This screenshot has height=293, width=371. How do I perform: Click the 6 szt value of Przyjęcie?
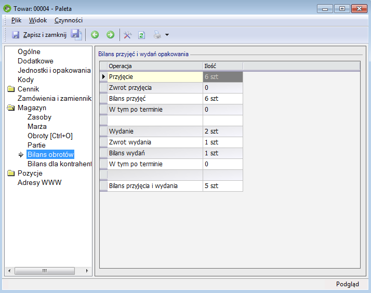click(223, 77)
